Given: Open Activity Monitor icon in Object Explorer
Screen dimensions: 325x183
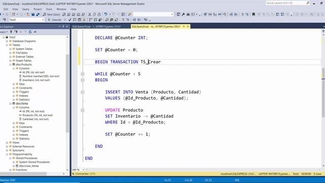Looking at the screenshot, I should (35, 32).
